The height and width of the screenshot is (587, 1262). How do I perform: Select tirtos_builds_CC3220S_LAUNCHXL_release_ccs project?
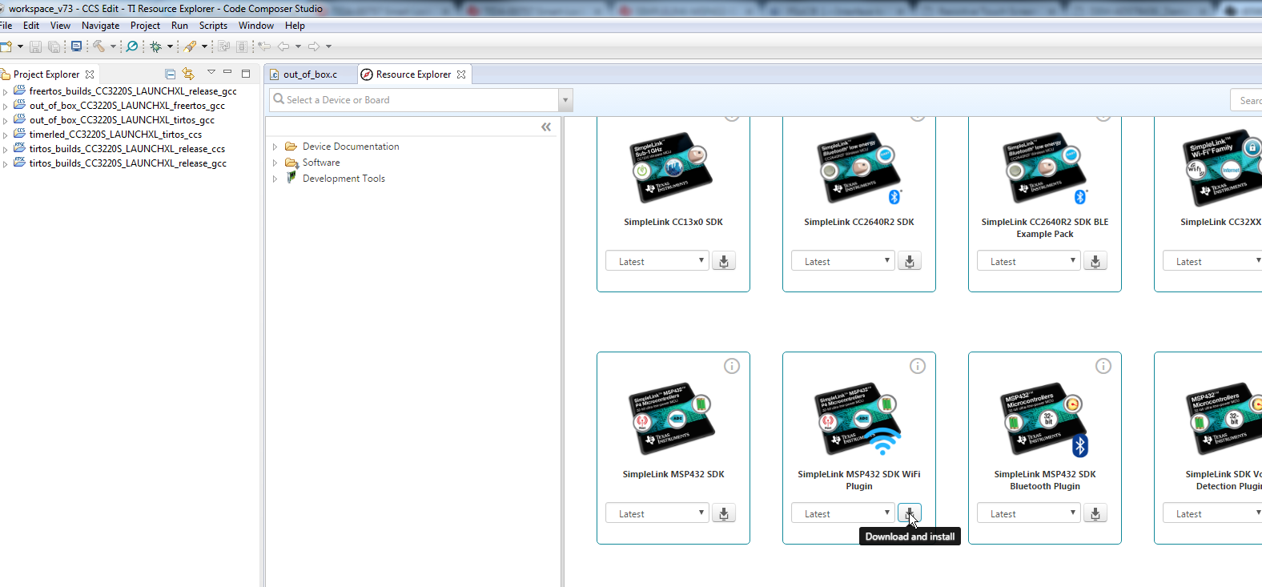tap(127, 149)
